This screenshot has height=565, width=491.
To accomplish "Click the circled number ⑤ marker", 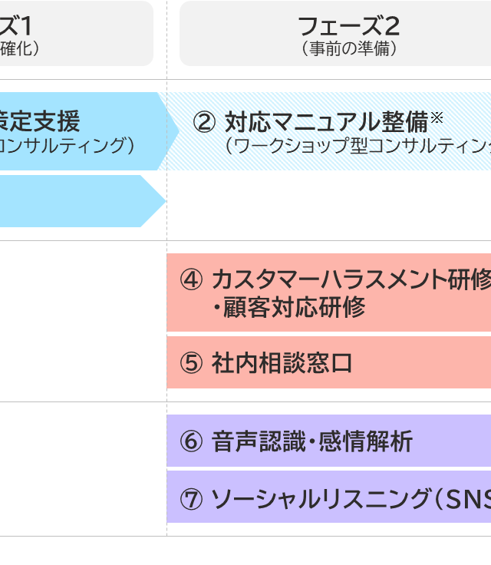I will coord(190,363).
